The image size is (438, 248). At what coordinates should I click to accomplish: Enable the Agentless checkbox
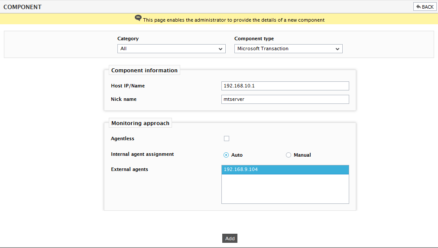pyautogui.click(x=227, y=138)
